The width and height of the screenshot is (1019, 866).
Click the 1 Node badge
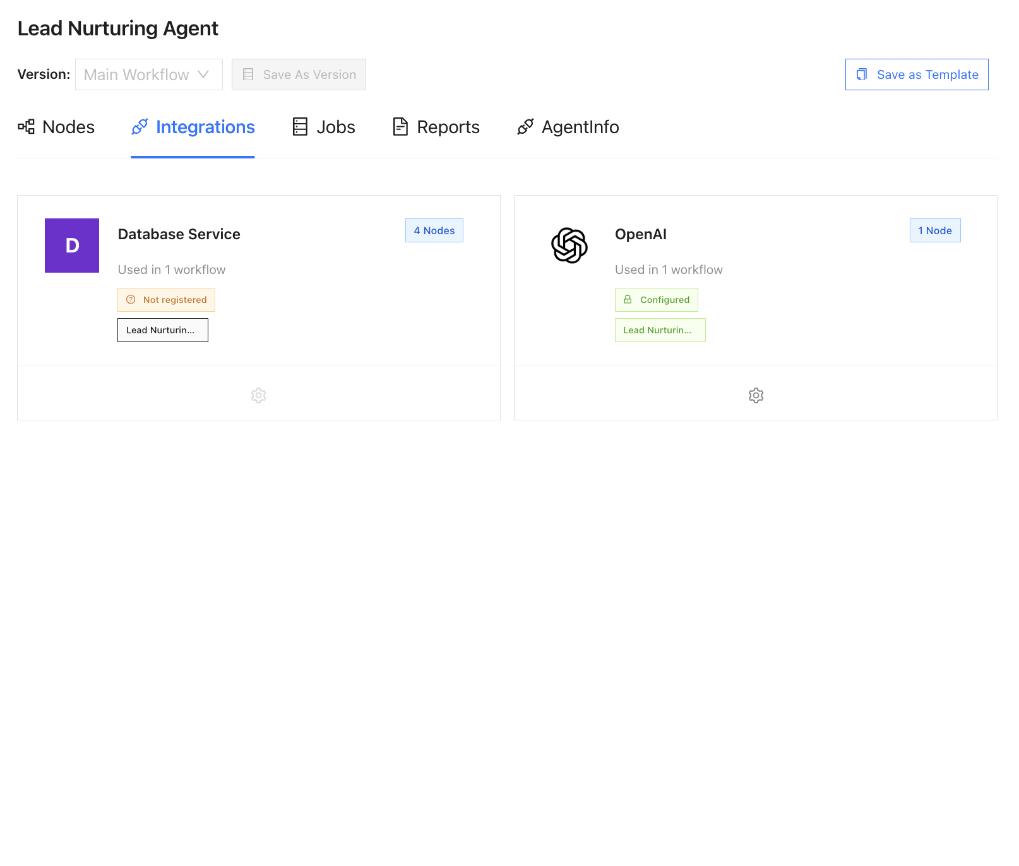point(934,230)
